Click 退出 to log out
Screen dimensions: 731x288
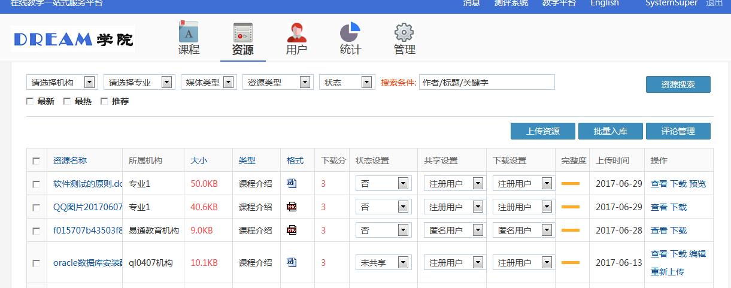pos(714,3)
